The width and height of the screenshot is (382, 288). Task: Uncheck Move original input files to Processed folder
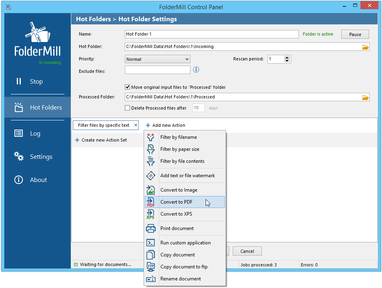tap(128, 87)
